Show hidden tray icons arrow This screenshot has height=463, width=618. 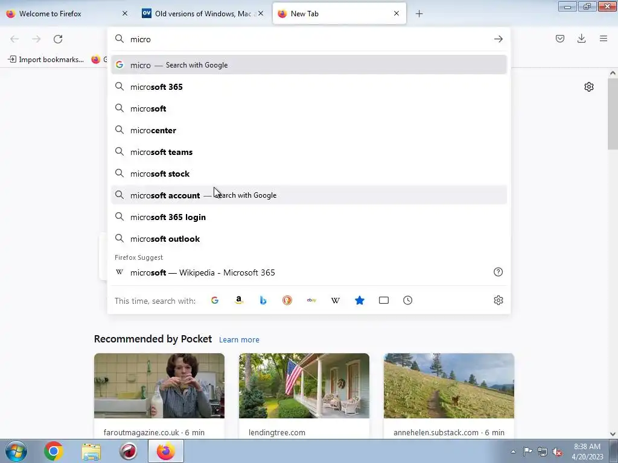(513, 452)
